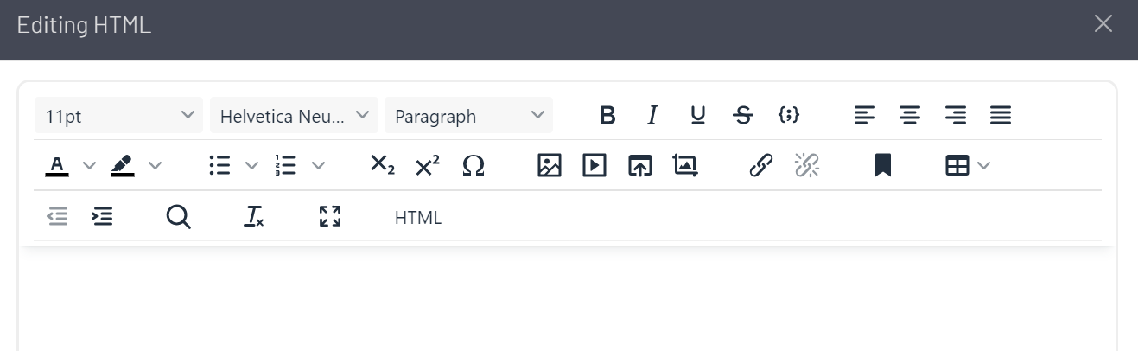Insert a hyperlink
This screenshot has height=351, width=1138.
click(x=760, y=165)
